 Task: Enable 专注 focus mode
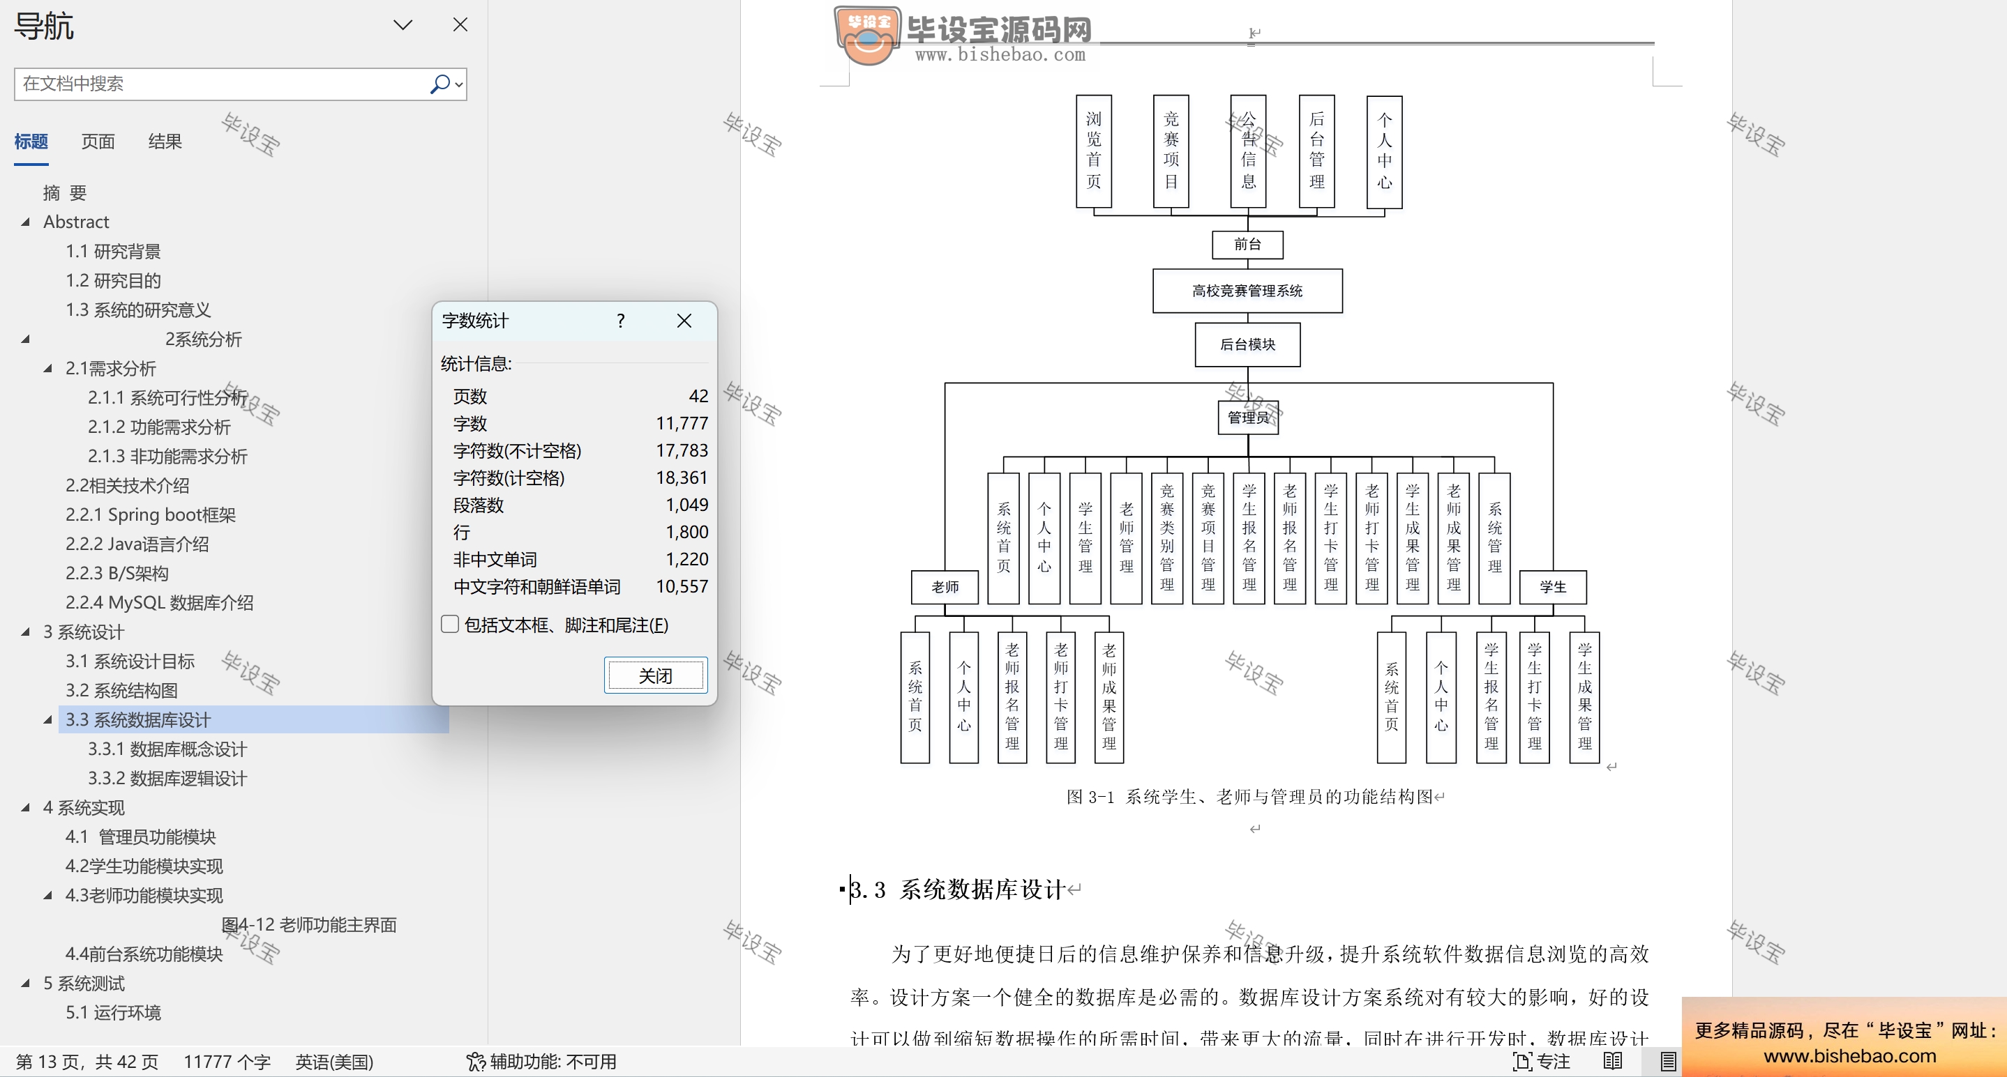pyautogui.click(x=1541, y=1062)
